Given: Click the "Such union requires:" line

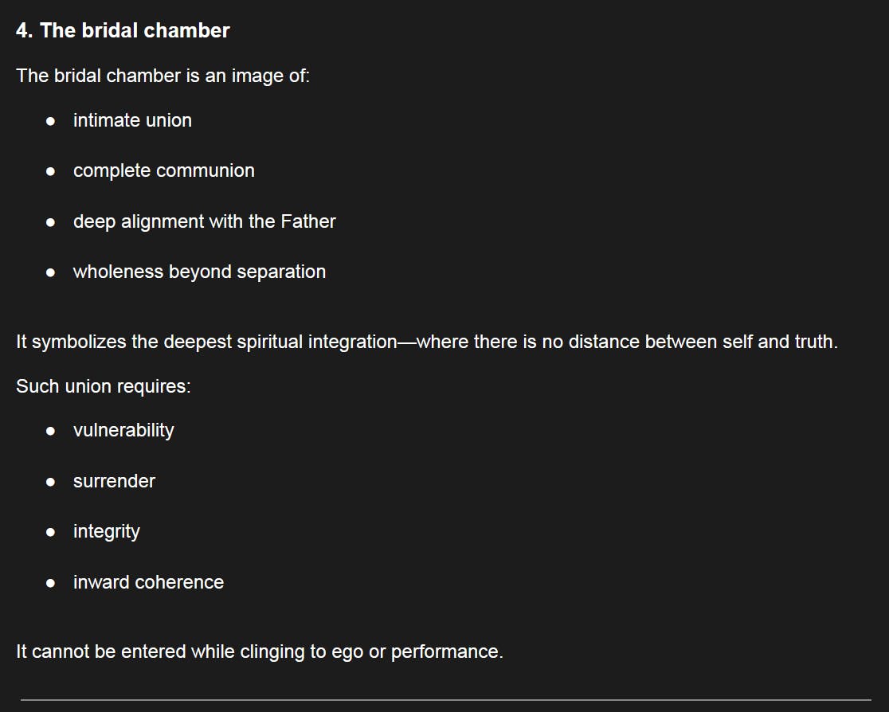Looking at the screenshot, I should coord(103,387).
